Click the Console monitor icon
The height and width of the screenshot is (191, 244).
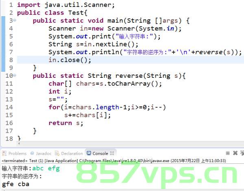(89, 153)
